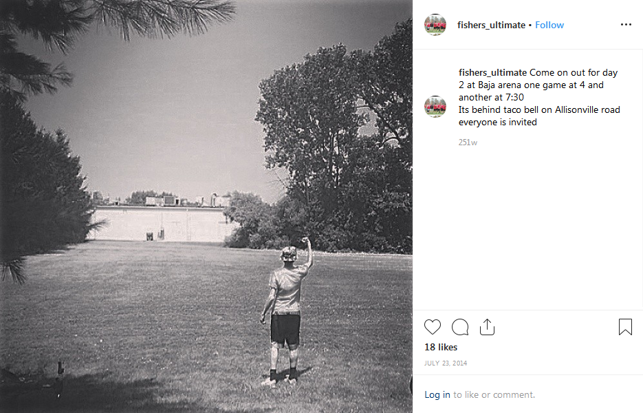Click the "to like or comment" text
Image resolution: width=643 pixels, height=413 pixels.
point(494,394)
